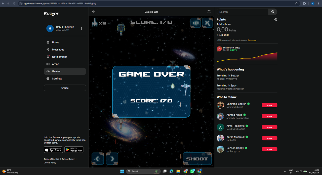The image size is (322, 175).
Task: Follow Benson Happy
Action: pos(269,149)
